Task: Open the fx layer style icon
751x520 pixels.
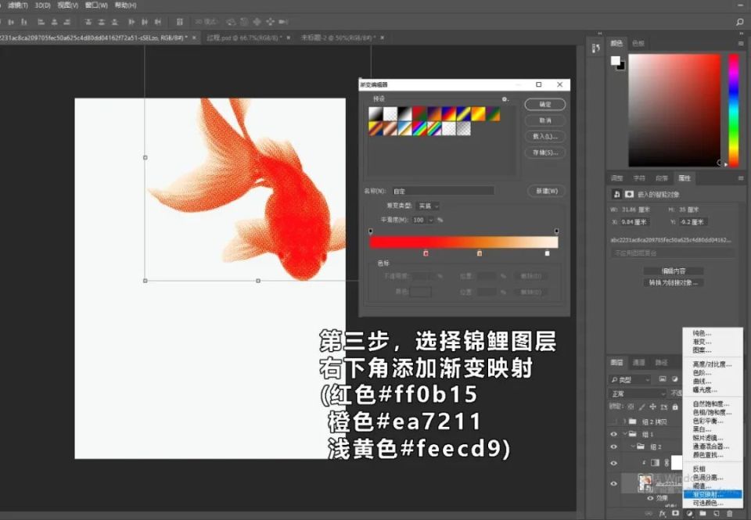Action: [x=663, y=513]
